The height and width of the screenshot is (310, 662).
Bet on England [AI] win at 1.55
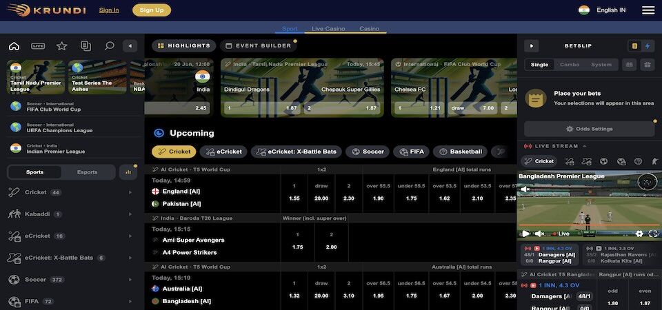tap(294, 192)
